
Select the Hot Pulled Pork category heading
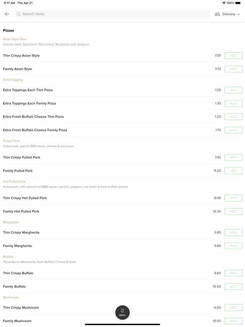[14, 182]
